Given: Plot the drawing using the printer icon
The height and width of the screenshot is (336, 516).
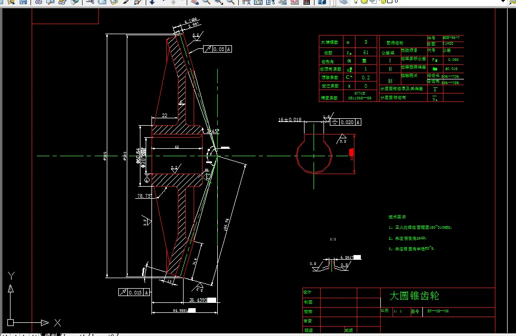Looking at the screenshot, I should 38,2.
